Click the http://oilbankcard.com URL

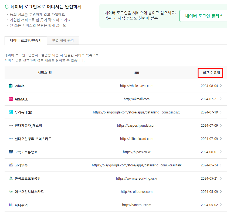pos(137,139)
